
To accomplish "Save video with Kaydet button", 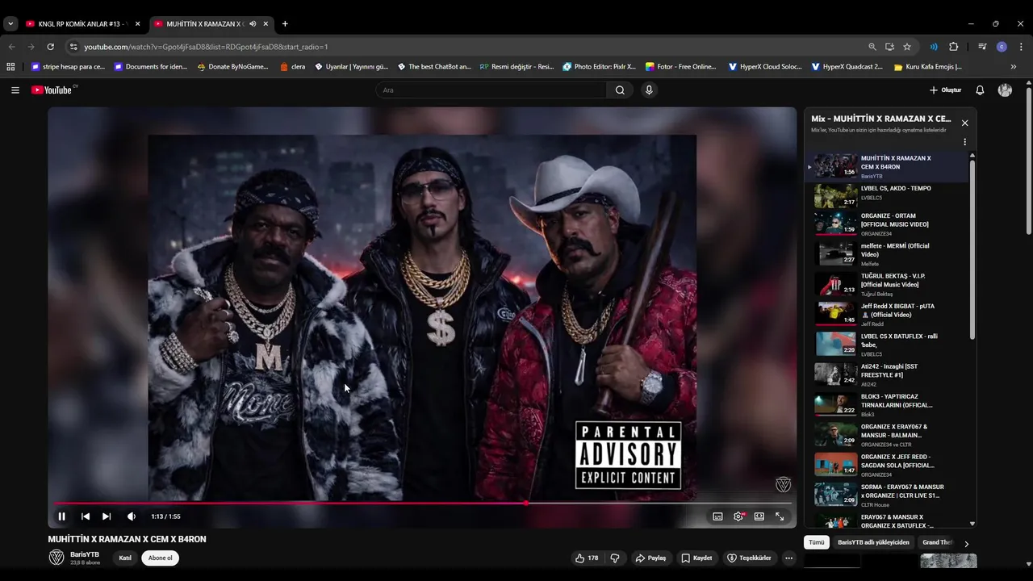I will [696, 558].
